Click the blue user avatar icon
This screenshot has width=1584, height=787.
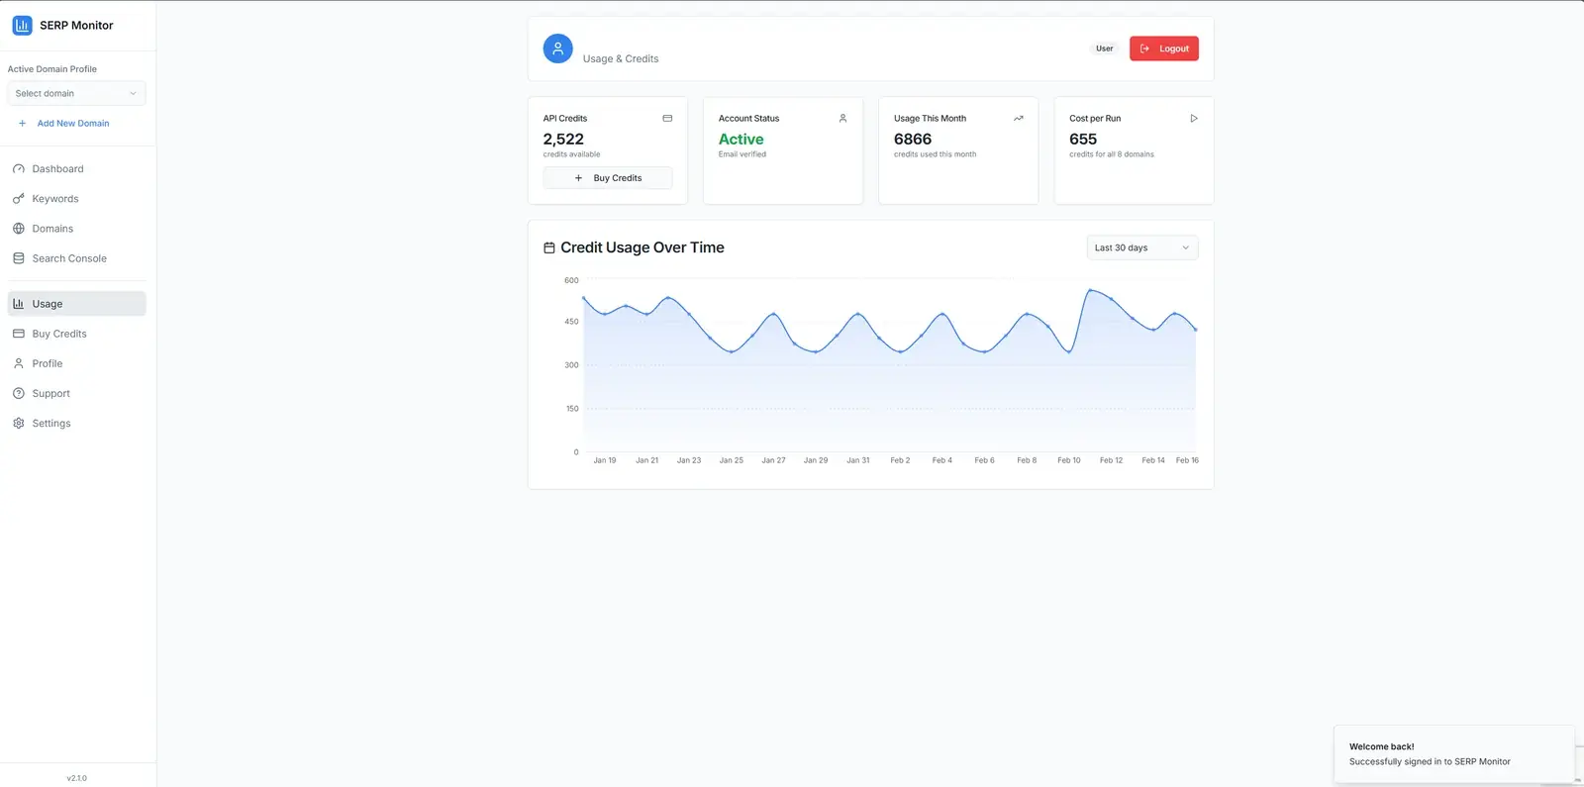[x=557, y=49]
